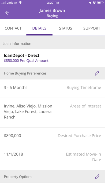Image resolution: width=105 pixels, height=187 pixels.
Task: Tap the battery indicator icon
Action: [x=100, y=3]
